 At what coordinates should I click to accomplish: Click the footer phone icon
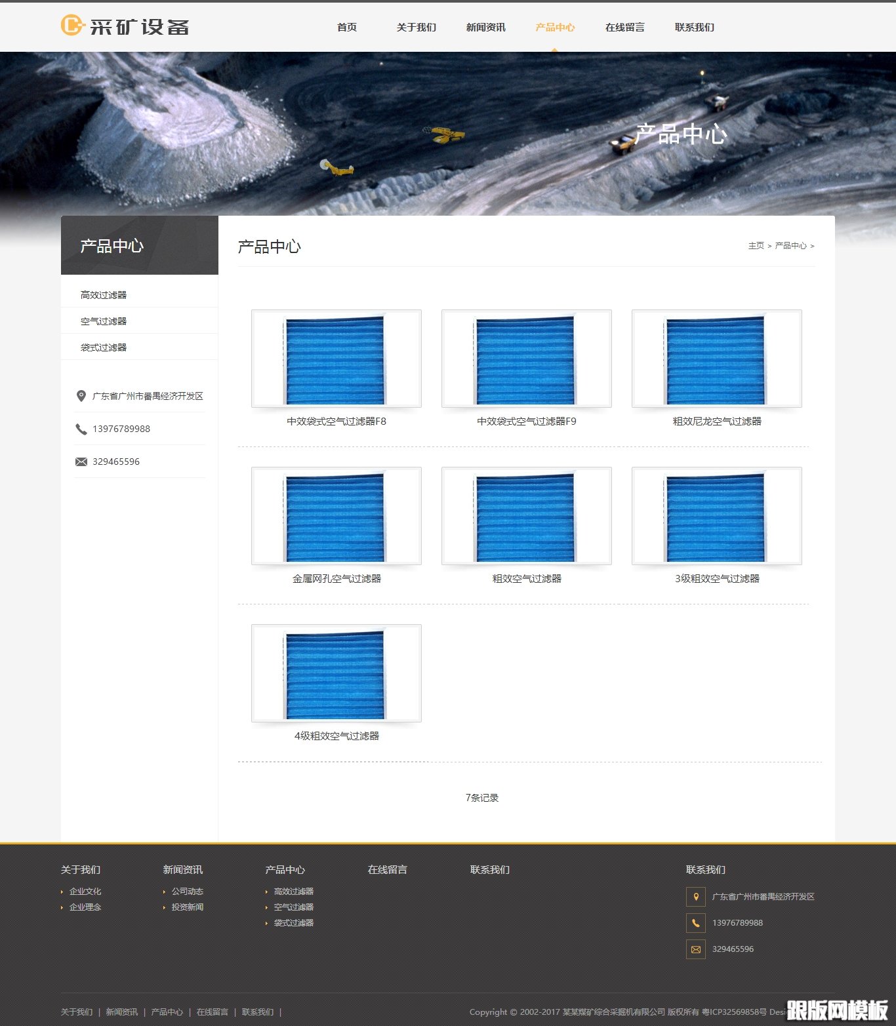coord(696,922)
